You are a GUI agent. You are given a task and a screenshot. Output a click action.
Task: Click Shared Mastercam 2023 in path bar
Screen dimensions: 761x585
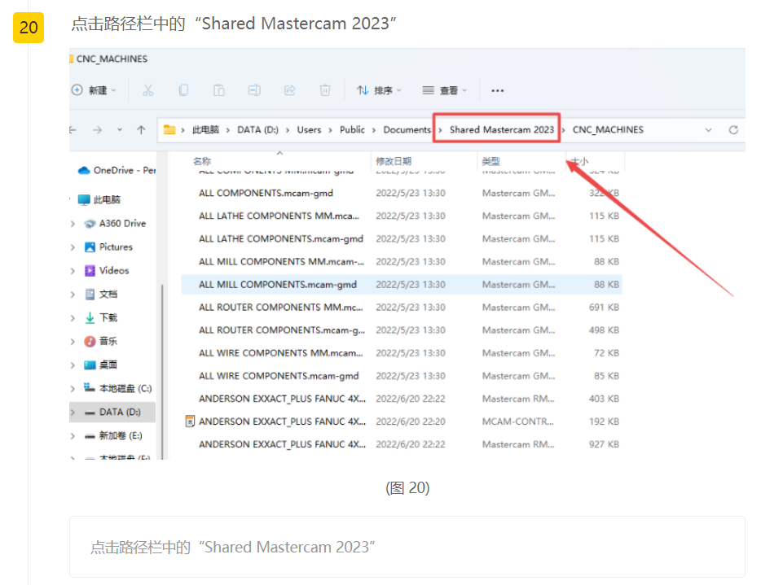tap(502, 130)
